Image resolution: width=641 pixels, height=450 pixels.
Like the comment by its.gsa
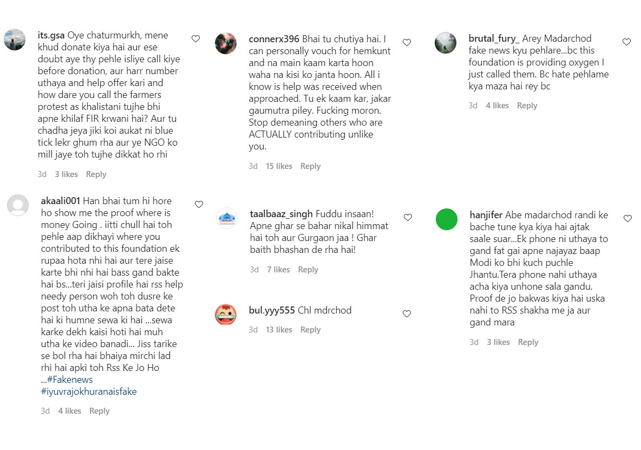pyautogui.click(x=195, y=38)
